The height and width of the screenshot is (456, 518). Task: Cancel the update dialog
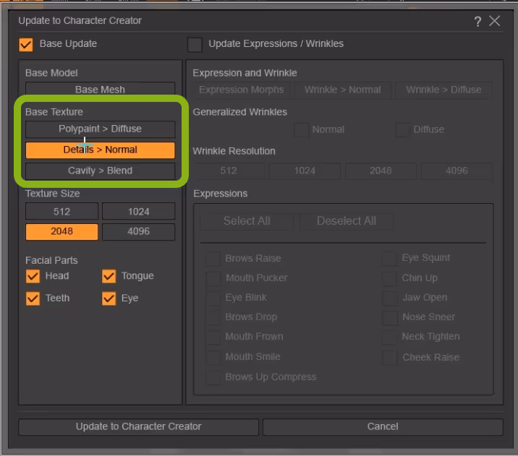click(383, 426)
